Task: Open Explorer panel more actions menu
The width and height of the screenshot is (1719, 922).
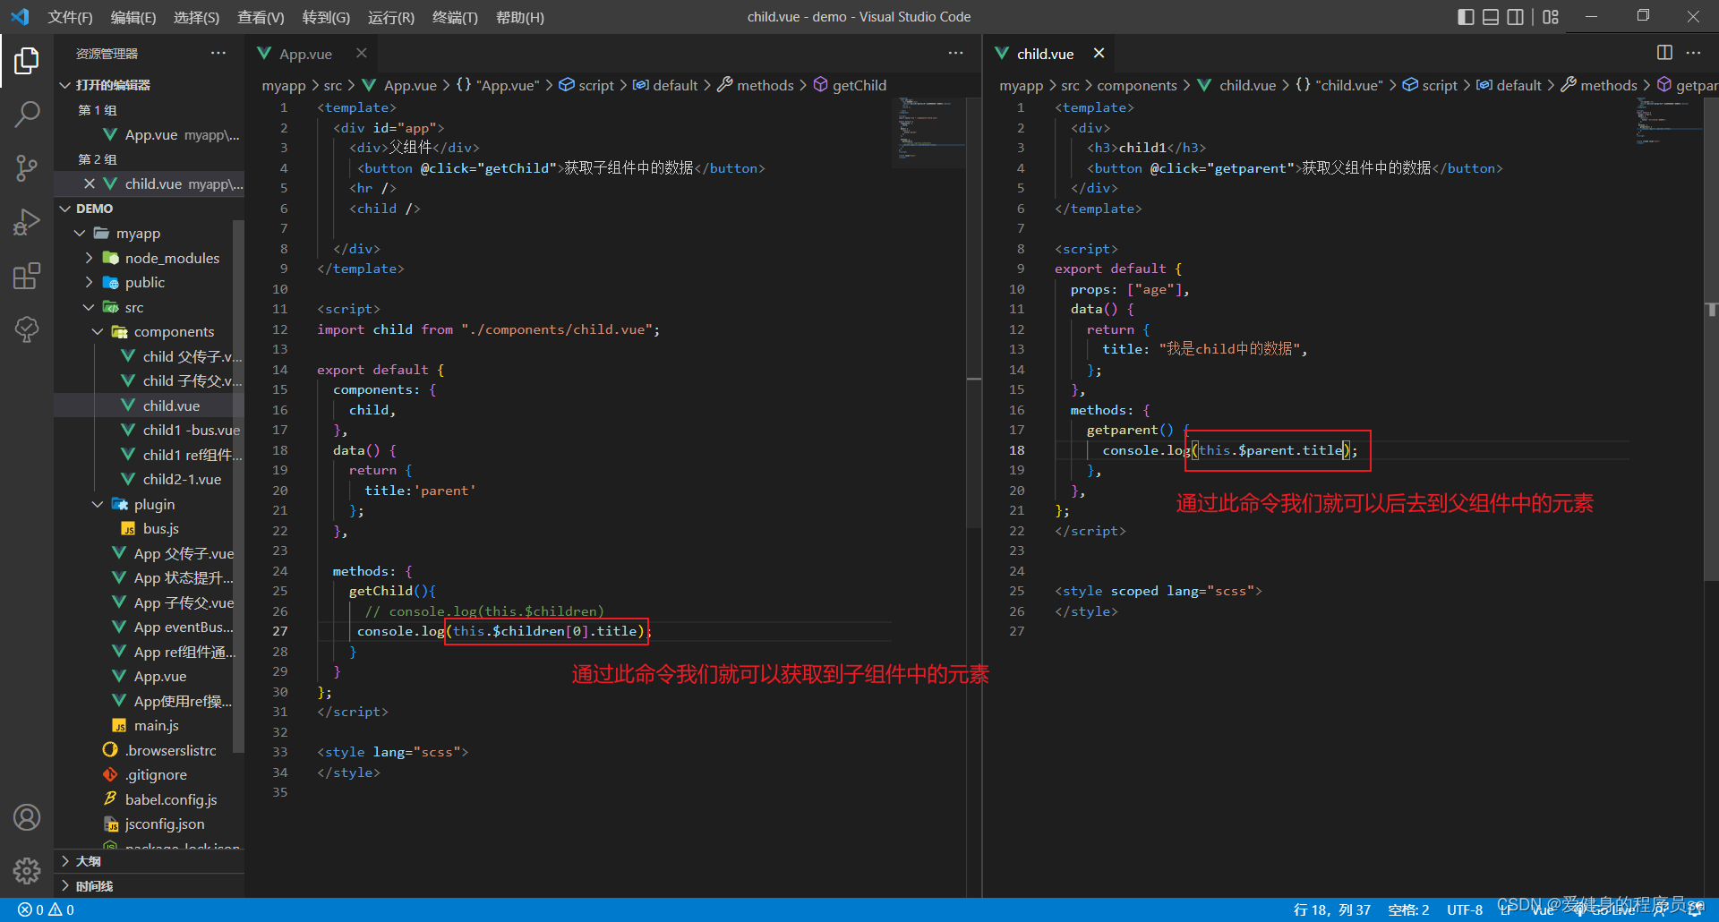Action: click(x=218, y=53)
